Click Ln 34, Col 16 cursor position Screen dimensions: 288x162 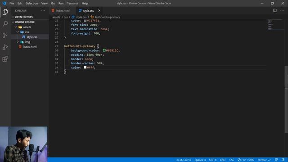tap(183, 160)
